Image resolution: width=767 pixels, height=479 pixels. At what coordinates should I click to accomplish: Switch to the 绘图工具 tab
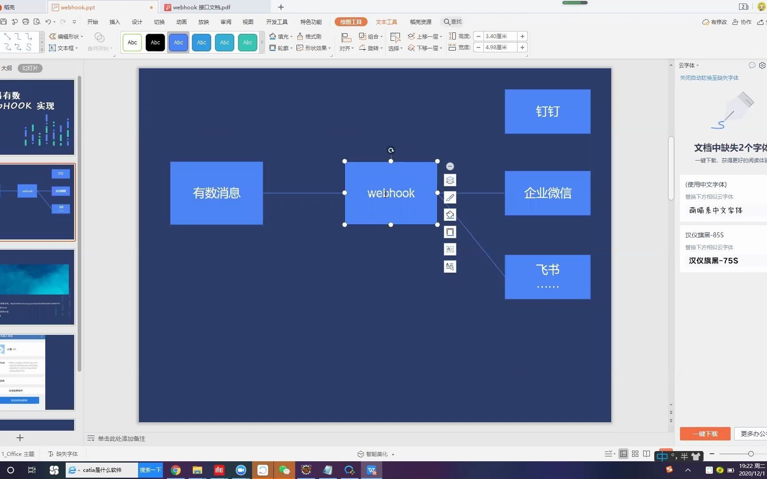point(351,22)
